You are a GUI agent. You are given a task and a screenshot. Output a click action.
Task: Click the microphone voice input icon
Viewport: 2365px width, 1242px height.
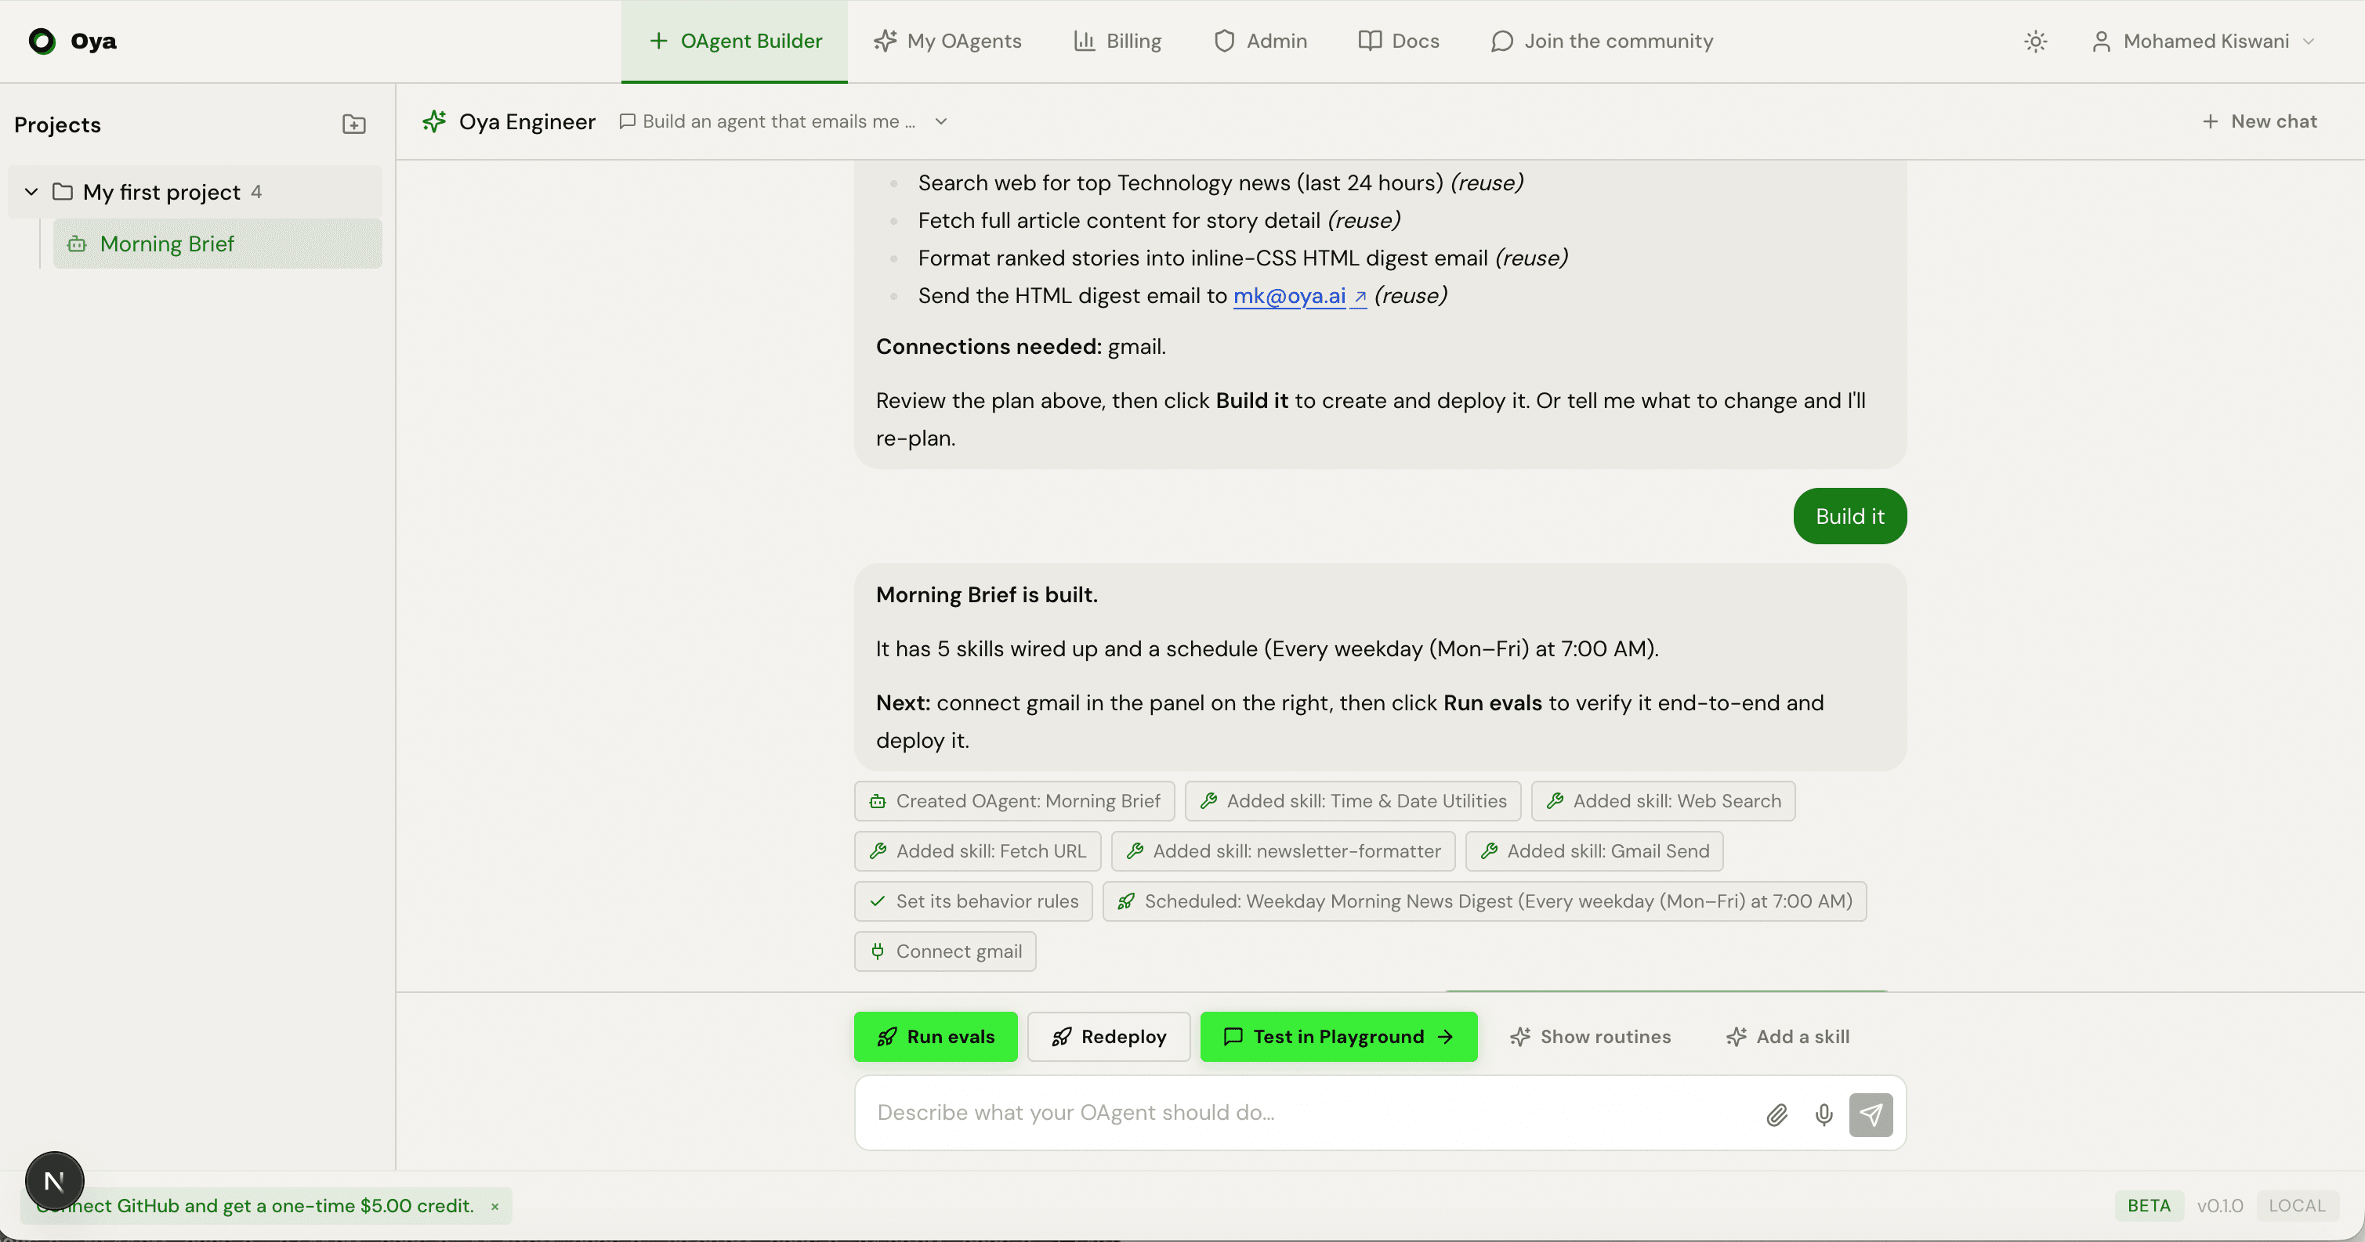pyautogui.click(x=1824, y=1114)
